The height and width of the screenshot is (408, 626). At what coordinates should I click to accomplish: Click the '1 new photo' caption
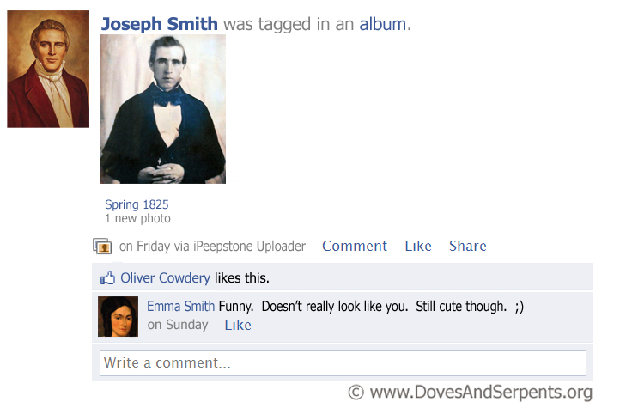tap(137, 218)
